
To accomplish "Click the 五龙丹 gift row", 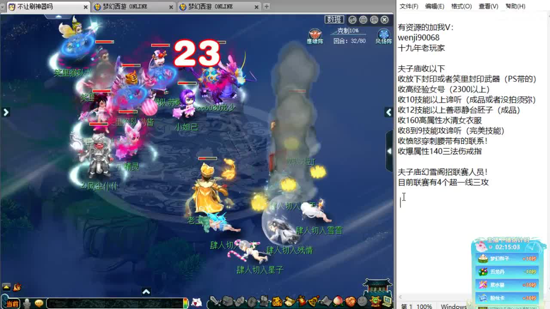I will pos(507,272).
